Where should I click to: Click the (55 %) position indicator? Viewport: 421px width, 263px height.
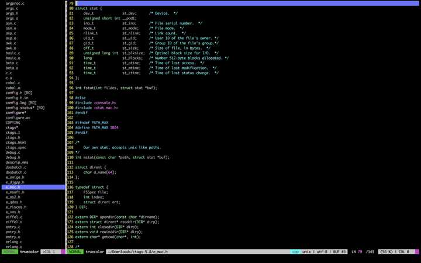pyautogui.click(x=387, y=252)
